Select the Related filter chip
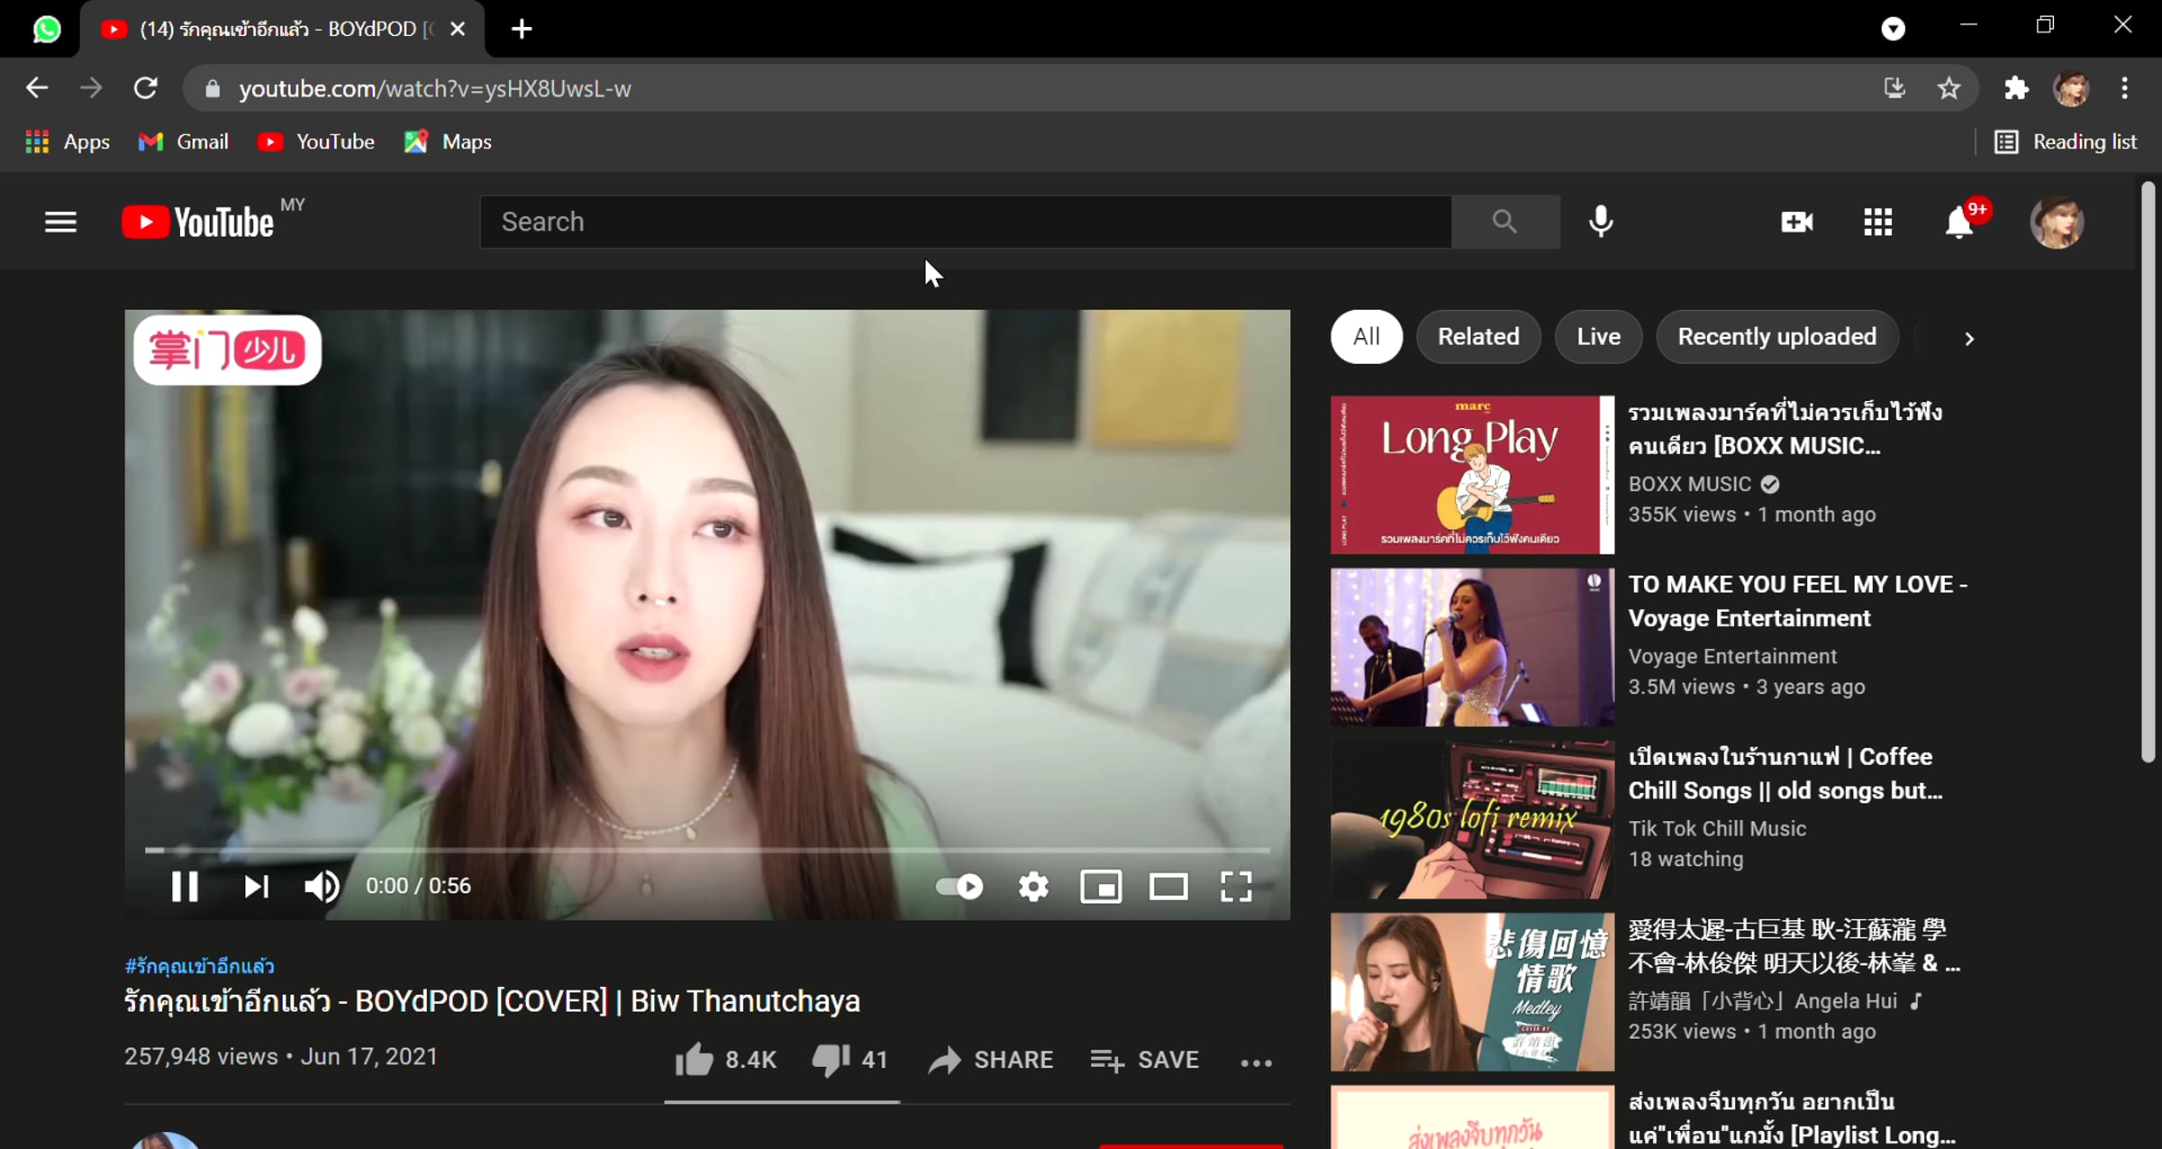The image size is (2162, 1149). click(1478, 337)
